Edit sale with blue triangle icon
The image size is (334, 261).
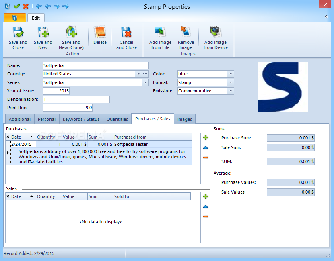(206, 206)
